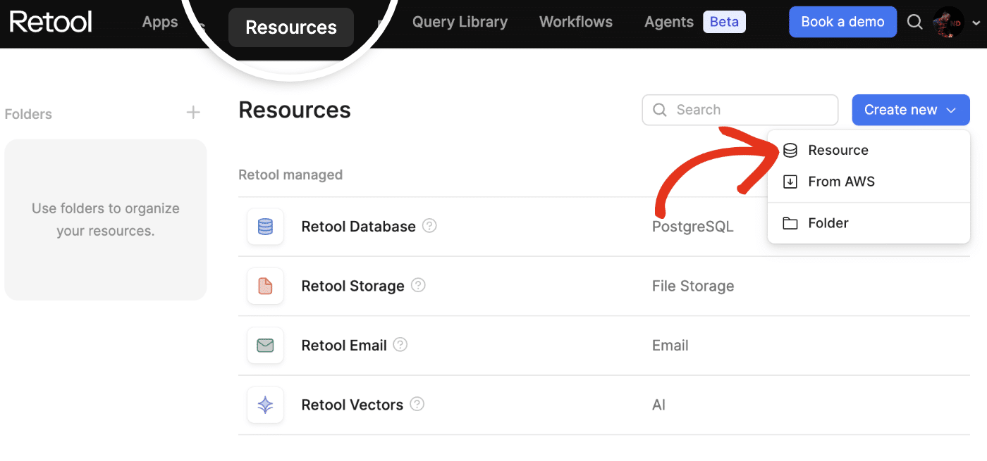
Task: Click the Retool Vectors sparkle icon
Action: (x=265, y=405)
